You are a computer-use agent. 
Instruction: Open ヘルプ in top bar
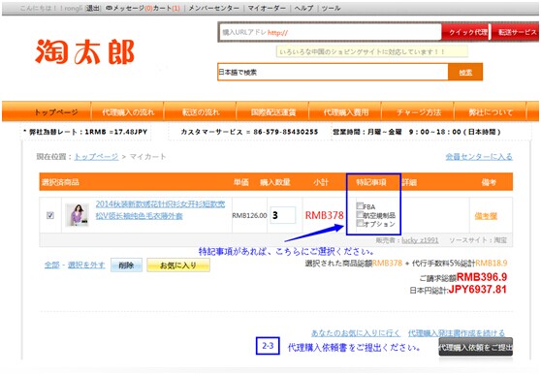[x=303, y=8]
